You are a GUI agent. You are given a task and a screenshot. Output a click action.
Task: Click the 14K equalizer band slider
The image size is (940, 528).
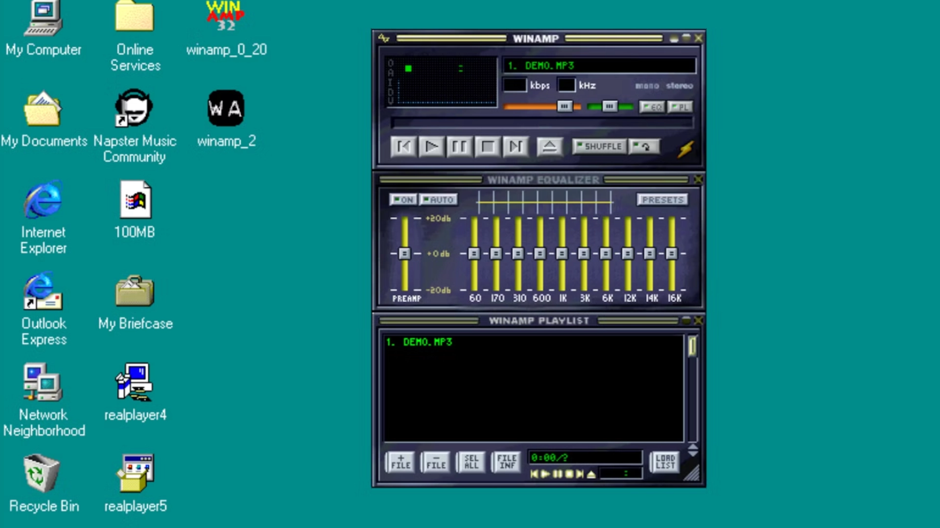coord(650,253)
